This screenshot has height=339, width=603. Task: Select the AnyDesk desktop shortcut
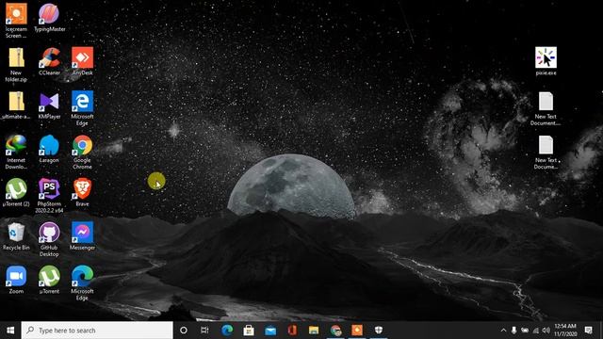pyautogui.click(x=82, y=61)
